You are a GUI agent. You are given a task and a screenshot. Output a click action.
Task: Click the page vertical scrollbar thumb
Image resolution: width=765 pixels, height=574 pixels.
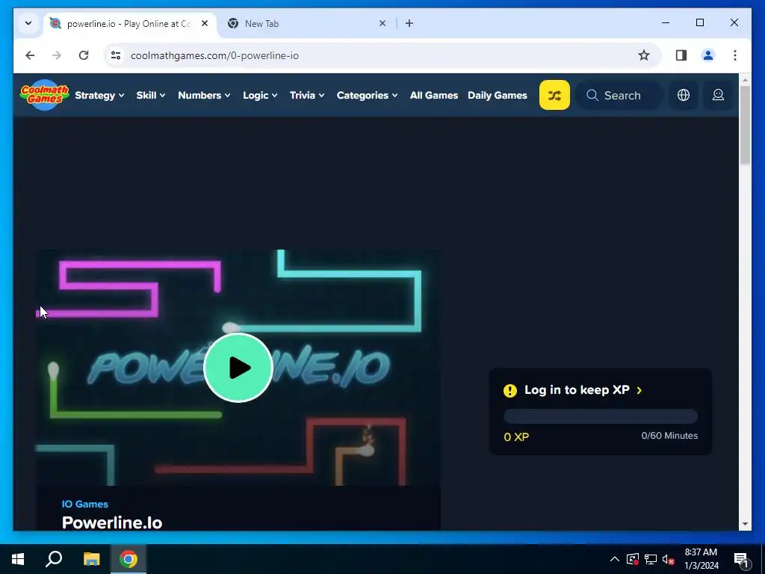745,125
